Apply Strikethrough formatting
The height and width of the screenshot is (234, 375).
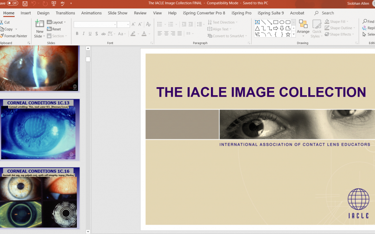103,34
